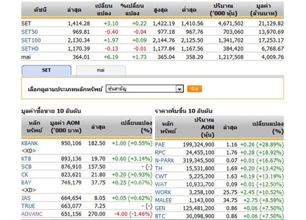The image size is (306, 220).
Task: Click SCB last price 157.50
Action: (97, 167)
